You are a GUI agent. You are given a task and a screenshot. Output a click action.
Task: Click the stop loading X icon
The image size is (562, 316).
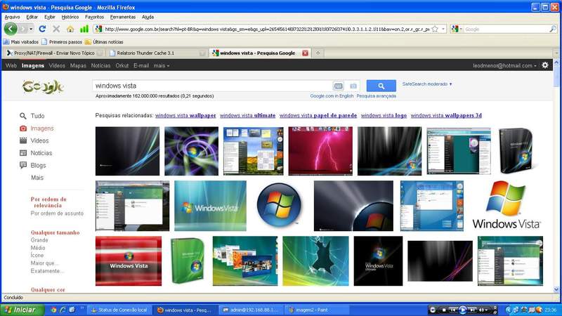[56, 29]
